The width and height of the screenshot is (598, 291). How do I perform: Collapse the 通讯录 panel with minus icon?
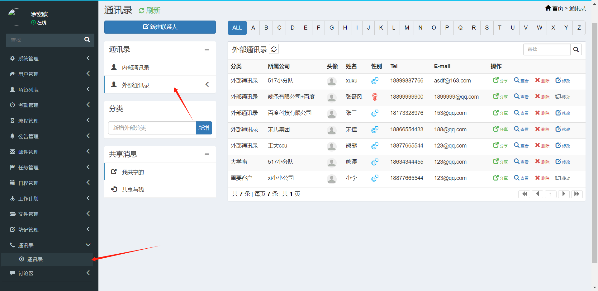click(207, 49)
